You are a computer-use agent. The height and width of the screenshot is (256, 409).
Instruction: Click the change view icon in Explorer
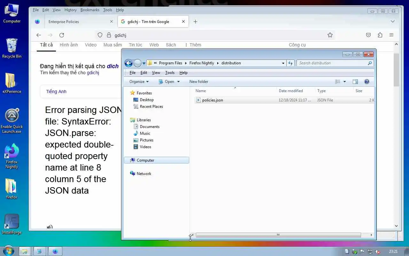coord(338,82)
